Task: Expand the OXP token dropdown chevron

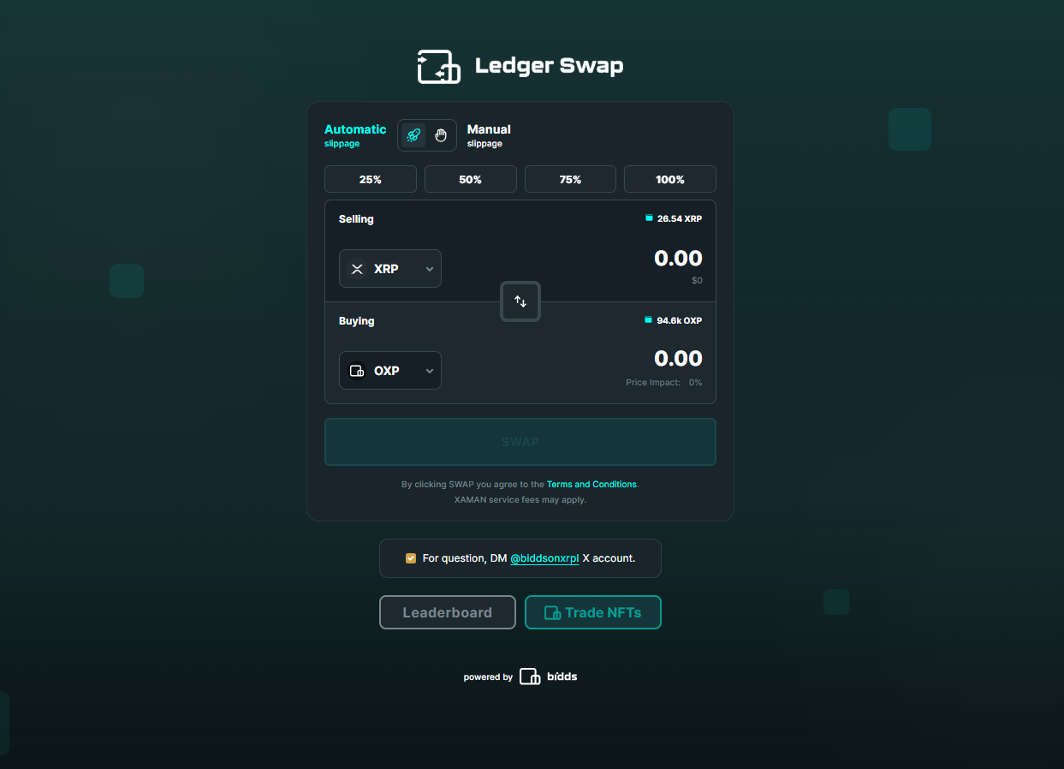Action: [429, 370]
